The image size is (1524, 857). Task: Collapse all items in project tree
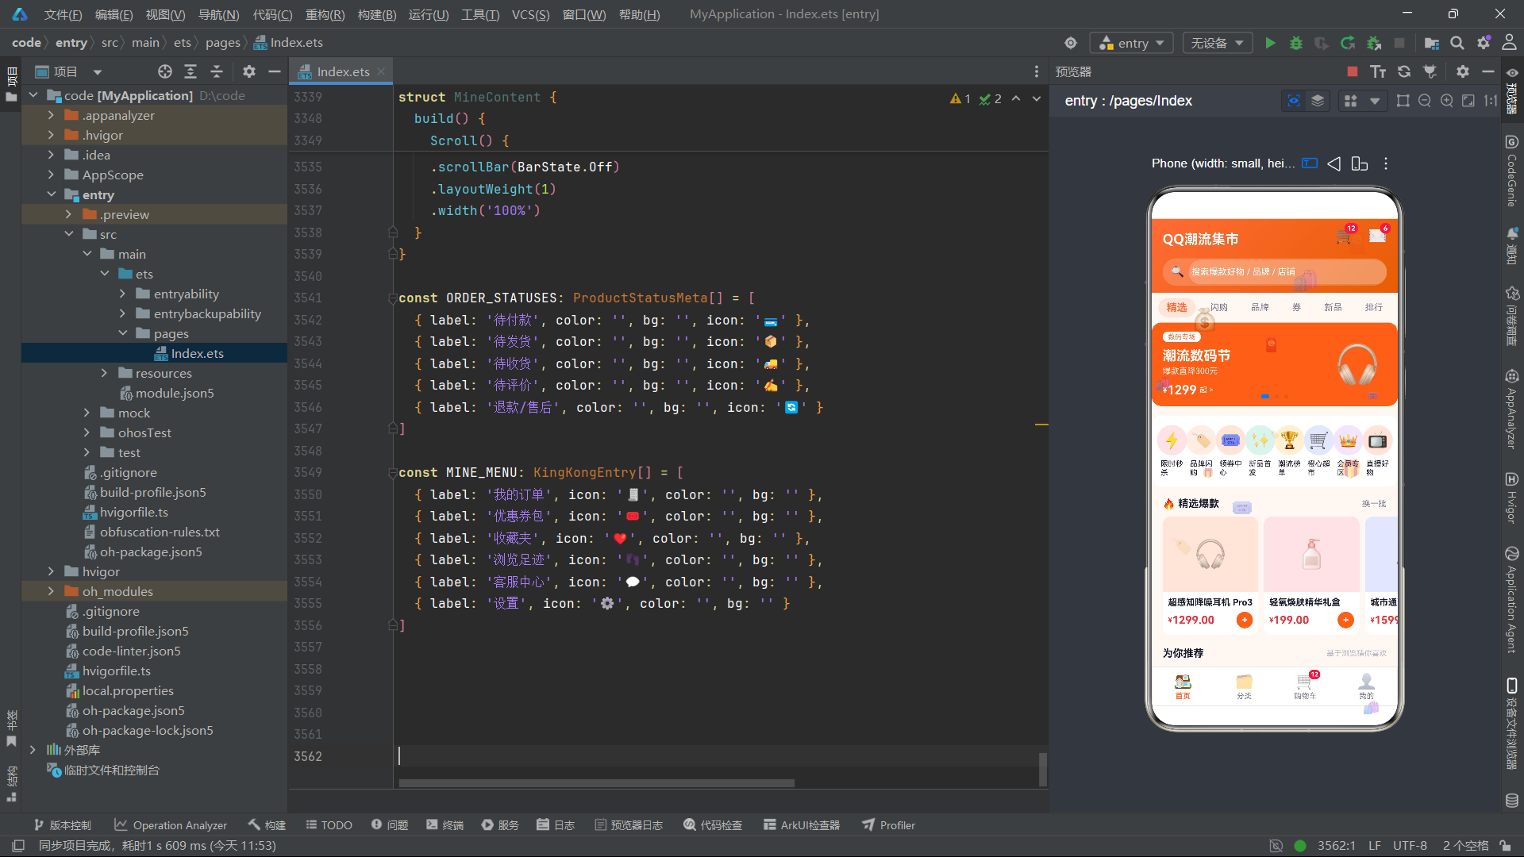tap(217, 71)
